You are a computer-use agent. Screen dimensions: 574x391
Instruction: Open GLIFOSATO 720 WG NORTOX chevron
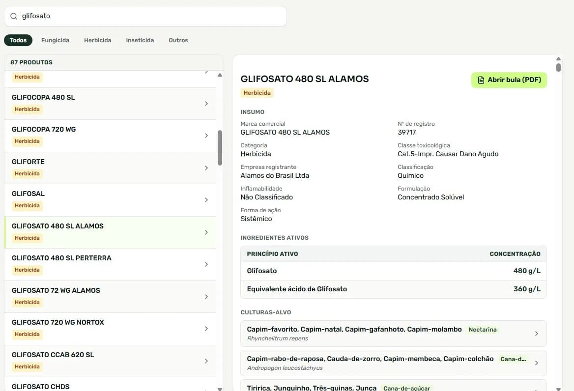click(x=206, y=329)
